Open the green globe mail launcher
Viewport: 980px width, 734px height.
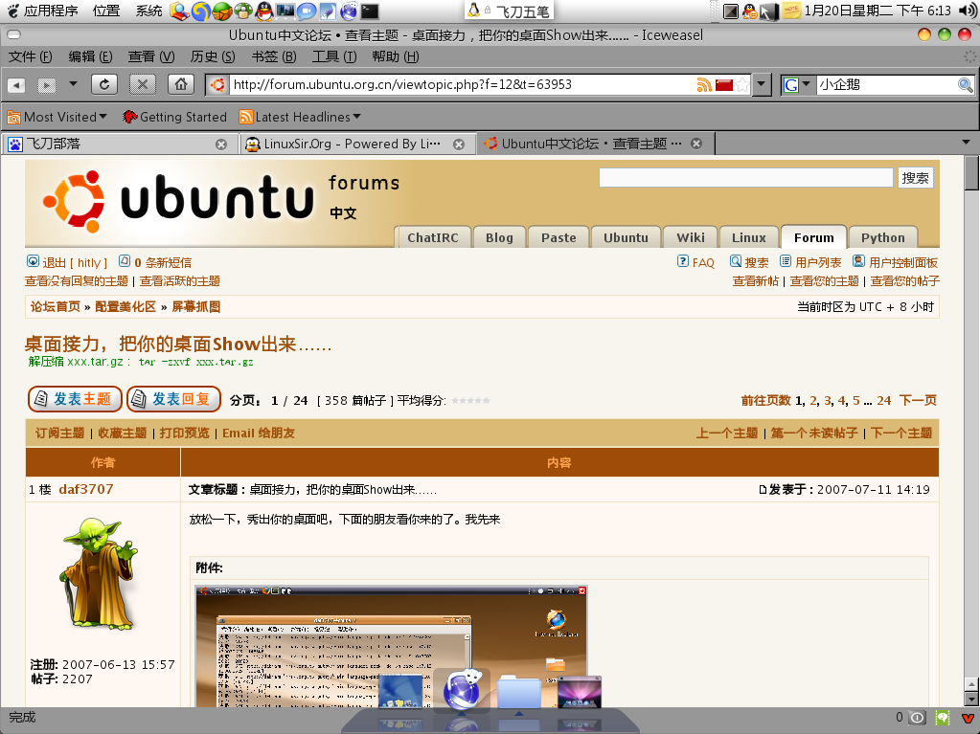click(222, 11)
